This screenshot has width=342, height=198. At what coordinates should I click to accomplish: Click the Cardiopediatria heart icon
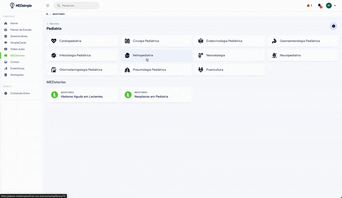(x=54, y=41)
